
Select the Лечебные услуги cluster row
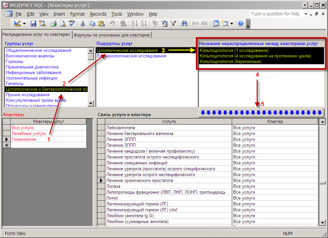pos(28,133)
